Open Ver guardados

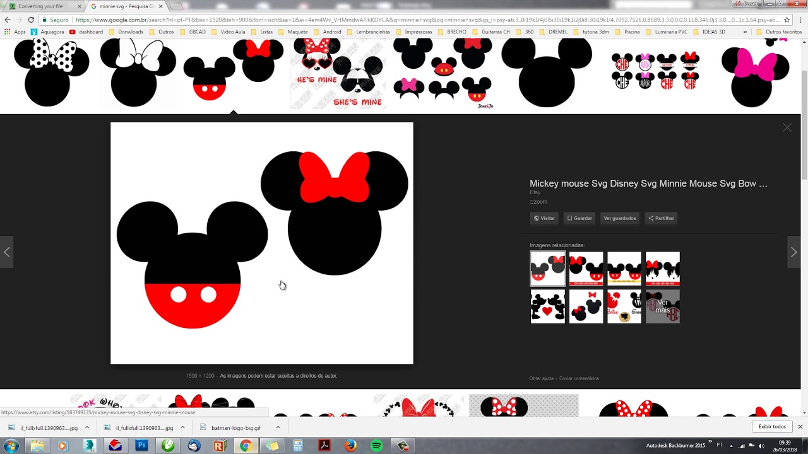pos(620,218)
